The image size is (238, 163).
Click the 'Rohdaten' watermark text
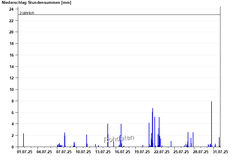(x=119, y=139)
